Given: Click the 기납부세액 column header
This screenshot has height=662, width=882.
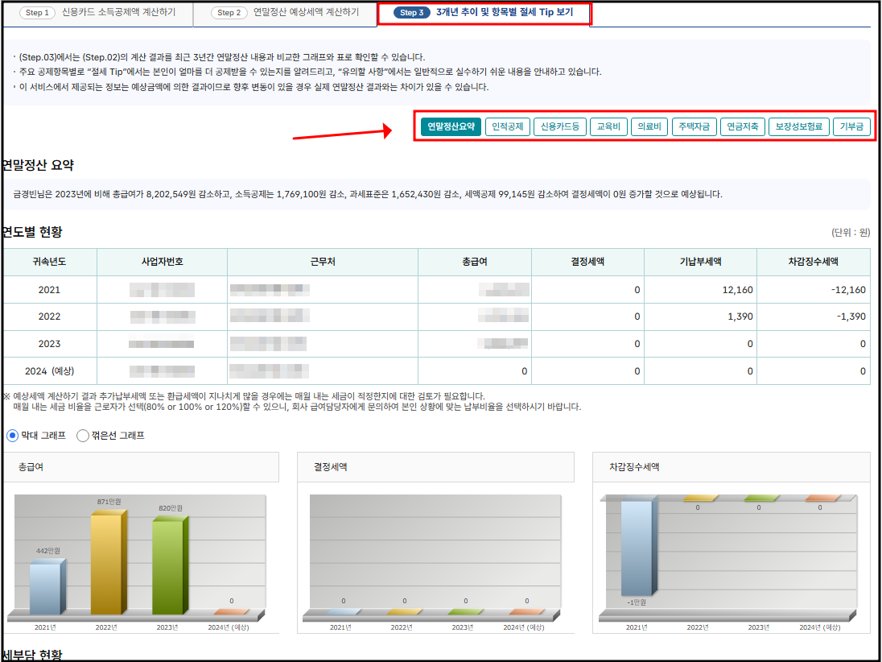Looking at the screenshot, I should pyautogui.click(x=700, y=262).
